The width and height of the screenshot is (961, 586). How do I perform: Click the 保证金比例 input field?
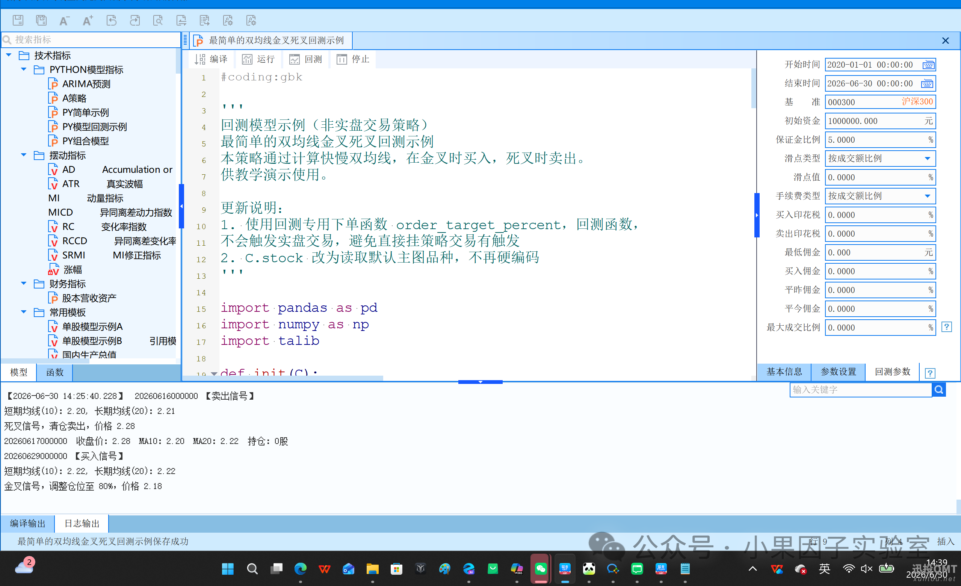pos(880,140)
